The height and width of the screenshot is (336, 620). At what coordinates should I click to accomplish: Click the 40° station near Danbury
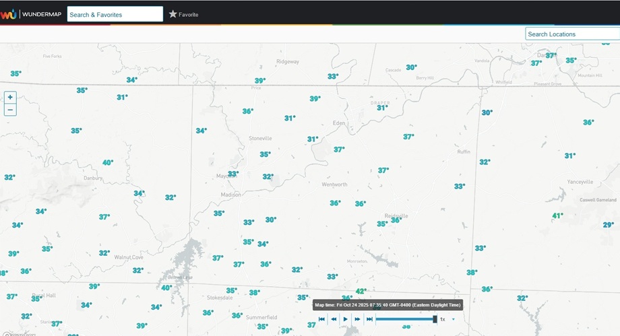coord(107,162)
